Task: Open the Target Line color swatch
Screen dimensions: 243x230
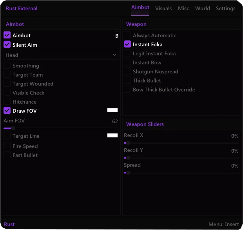Action: click(x=112, y=135)
